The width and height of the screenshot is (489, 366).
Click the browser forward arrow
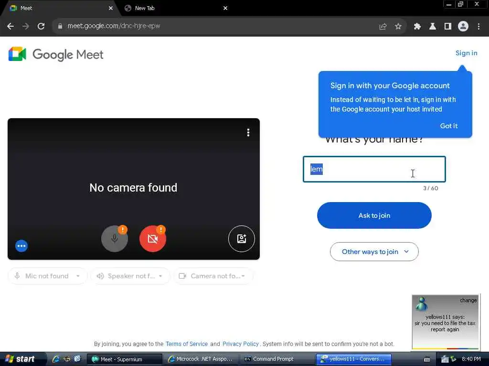[26, 26]
